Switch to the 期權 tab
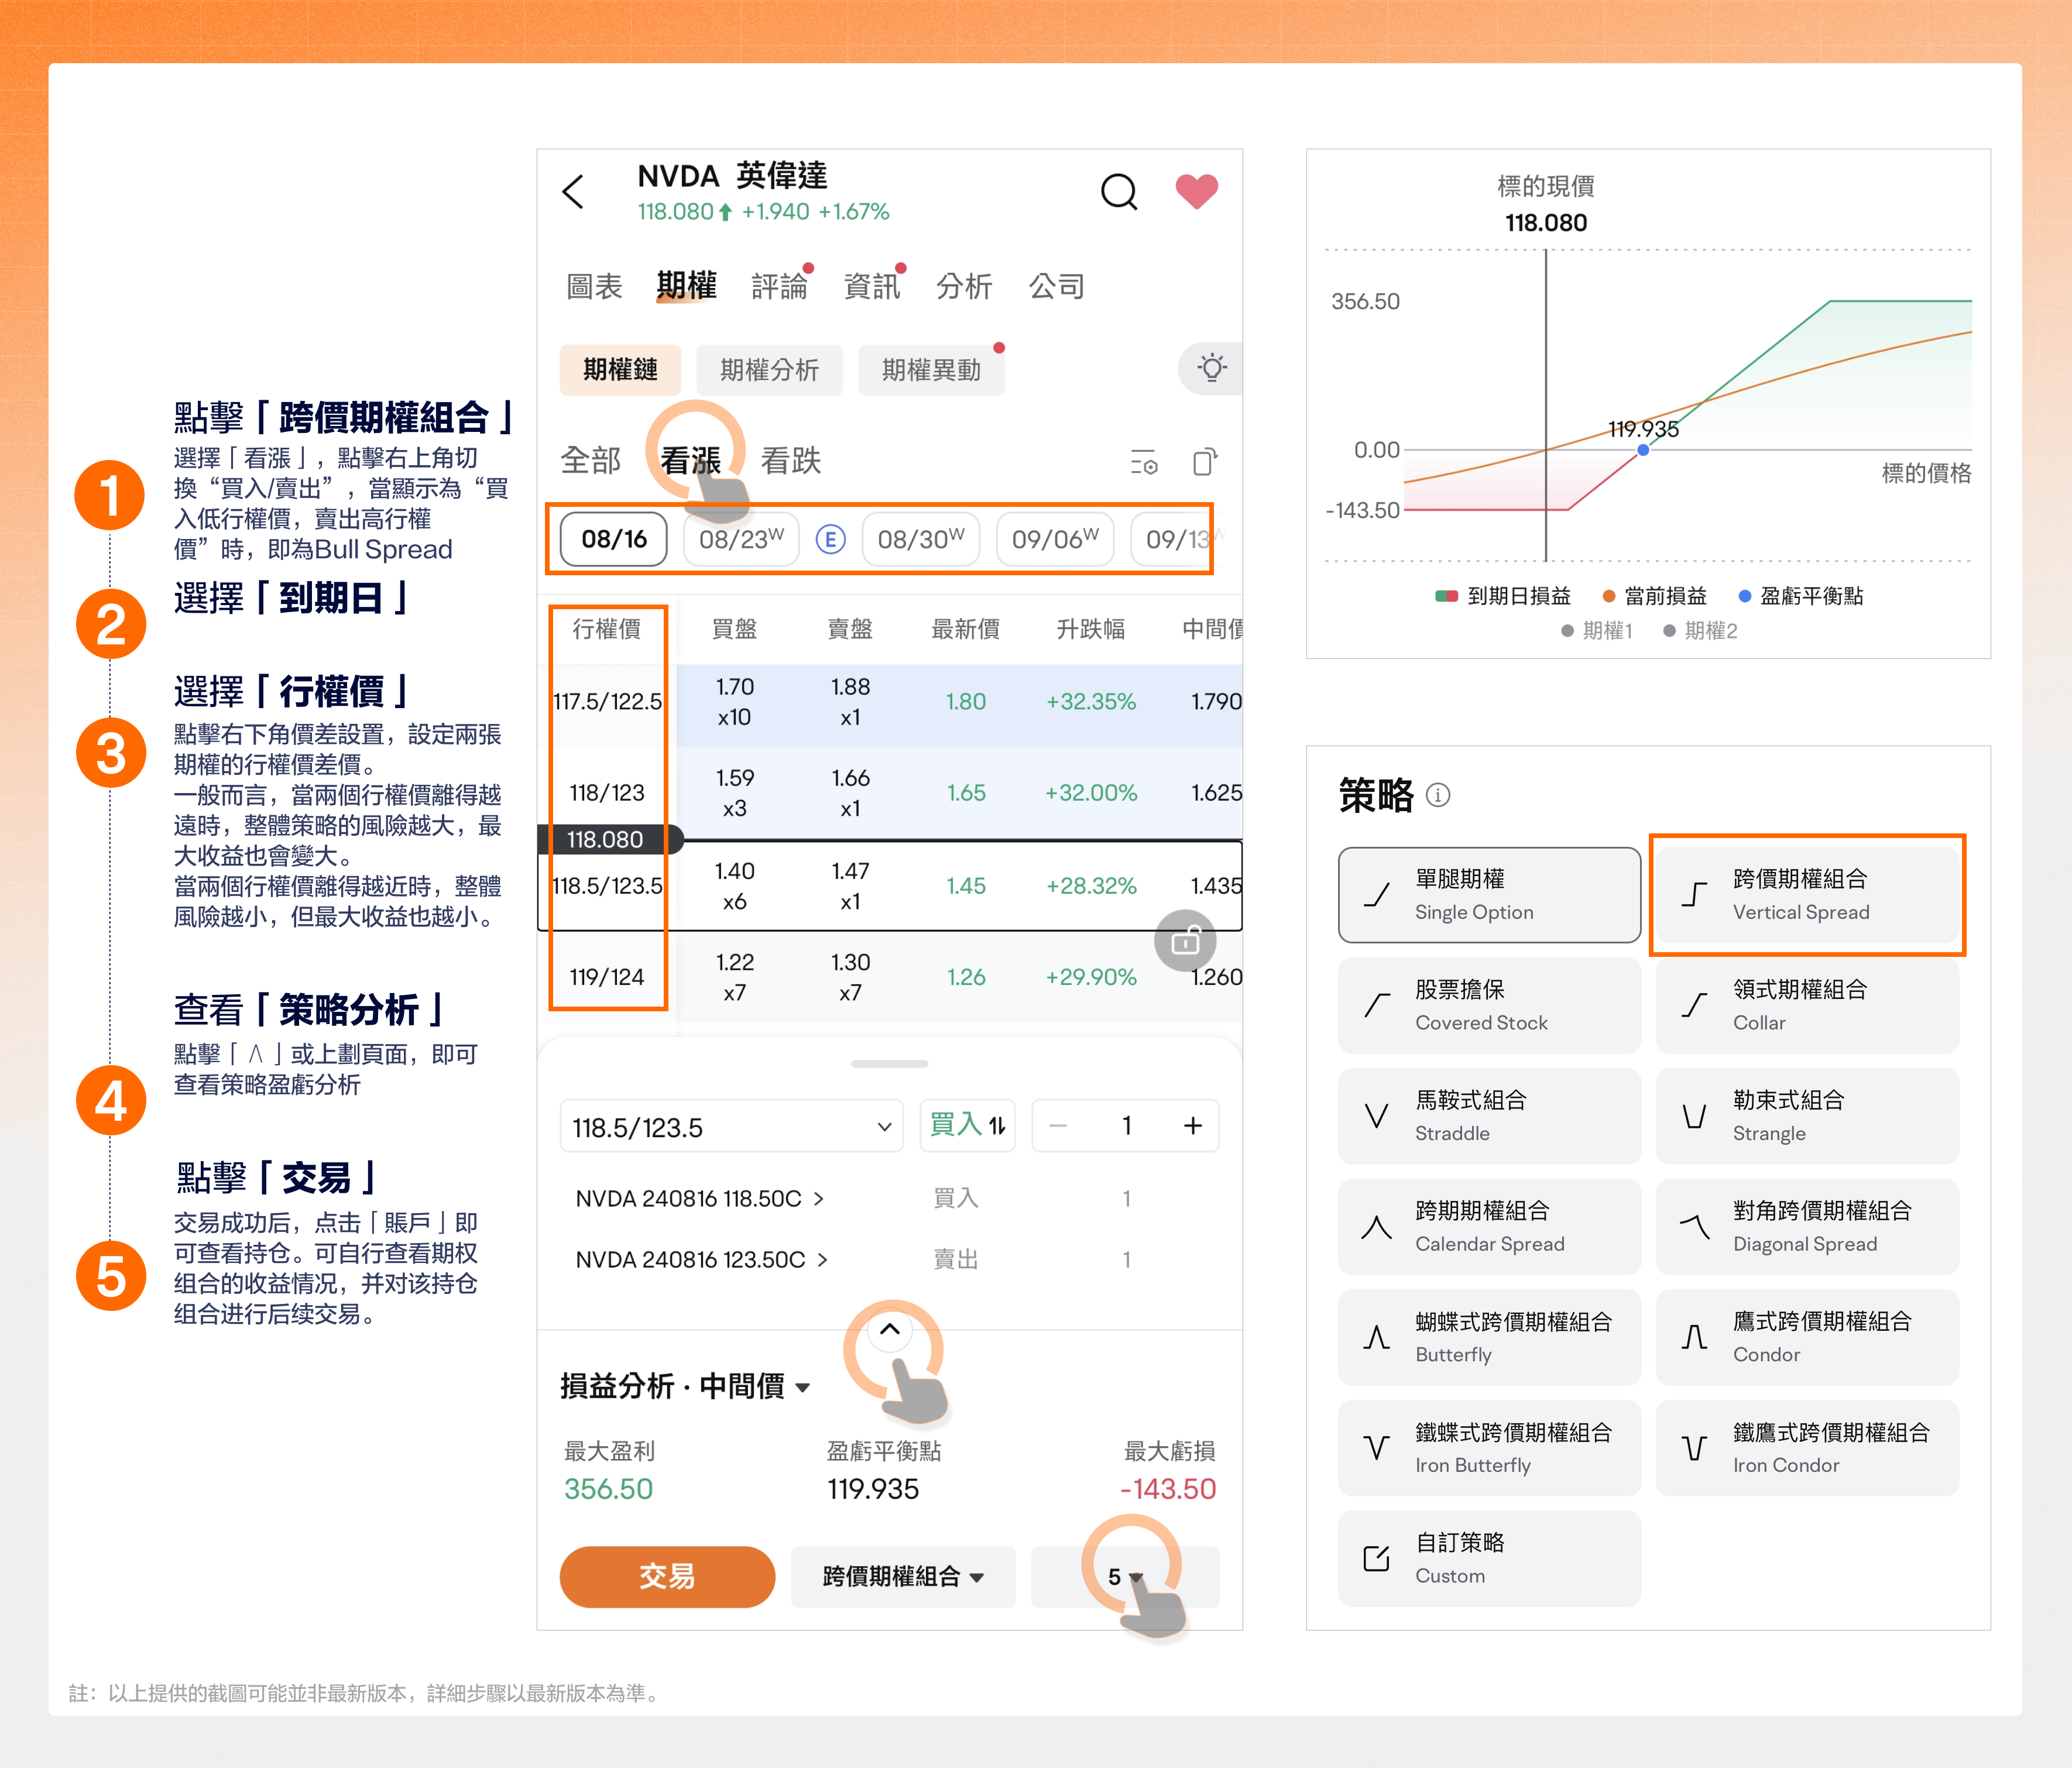Screen dimensions: 2072x1768 click(x=686, y=286)
